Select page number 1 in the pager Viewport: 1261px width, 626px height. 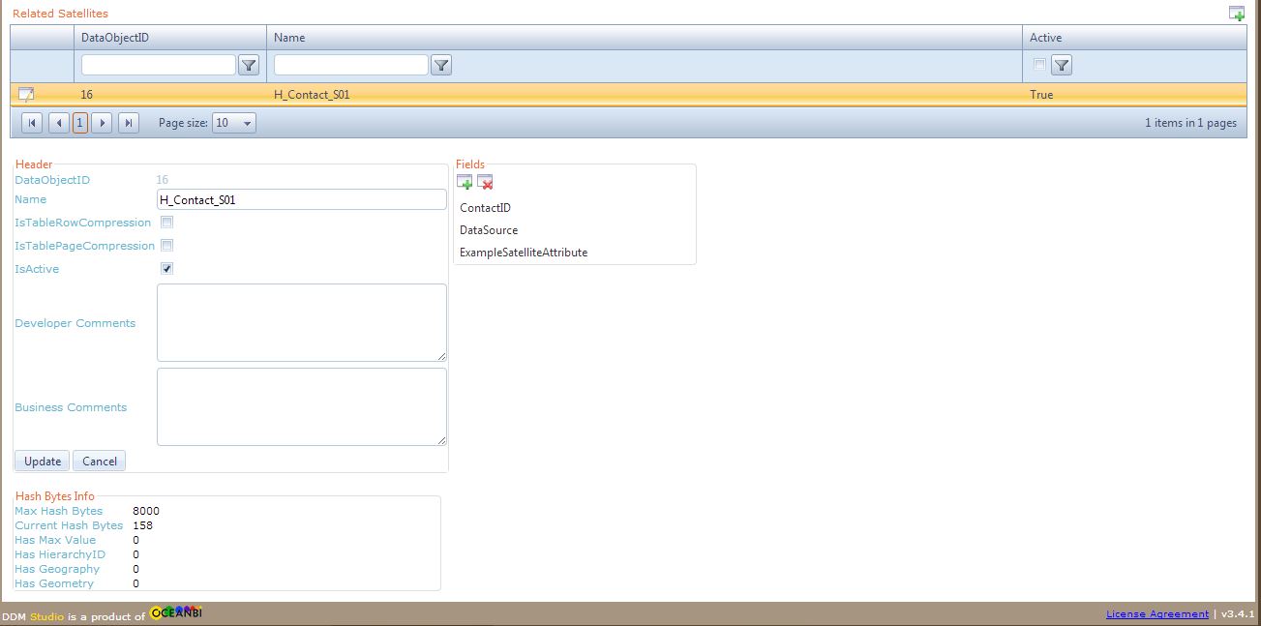[80, 123]
